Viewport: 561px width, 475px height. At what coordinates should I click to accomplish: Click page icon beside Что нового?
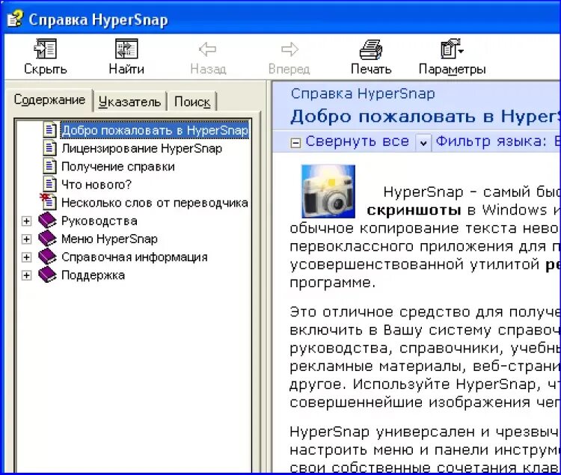click(x=49, y=184)
